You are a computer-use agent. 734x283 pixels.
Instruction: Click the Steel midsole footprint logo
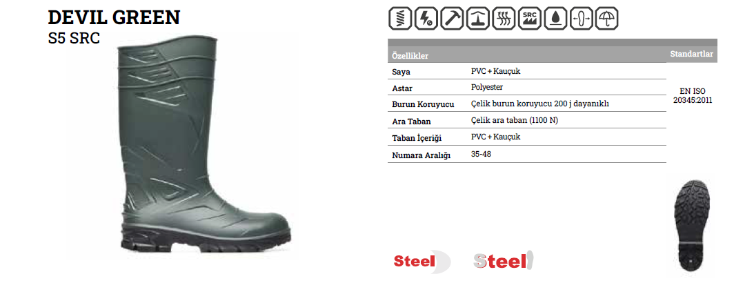(503, 261)
